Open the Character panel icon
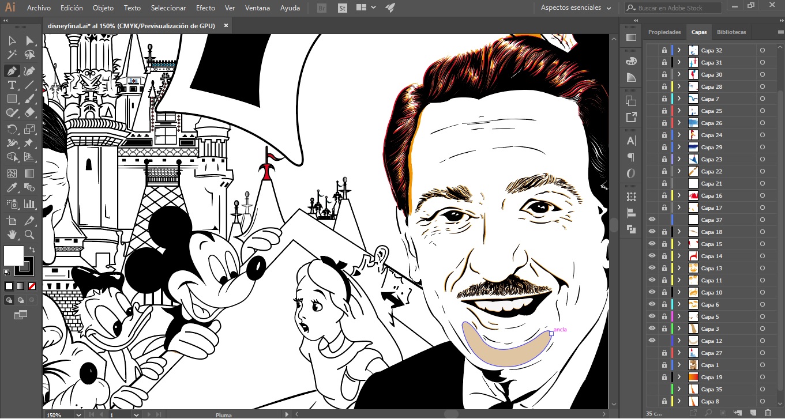This screenshot has width=785, height=419. [x=631, y=141]
